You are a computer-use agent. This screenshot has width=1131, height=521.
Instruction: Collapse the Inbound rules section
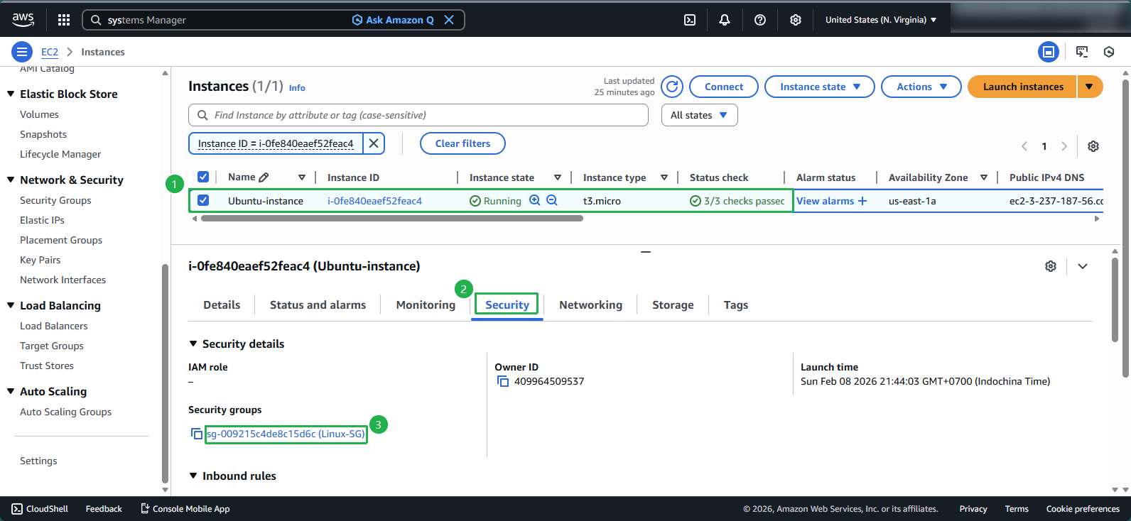pyautogui.click(x=193, y=476)
